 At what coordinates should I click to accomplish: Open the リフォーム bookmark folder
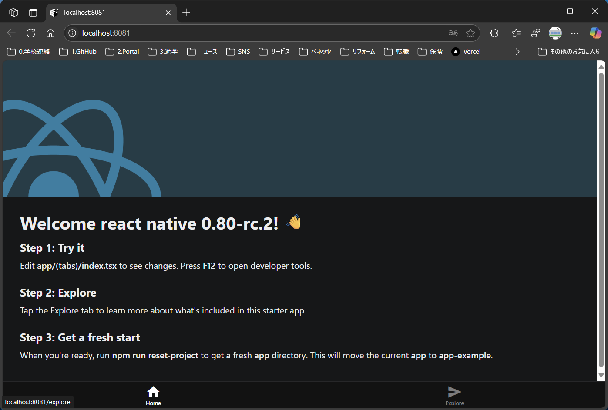point(358,52)
